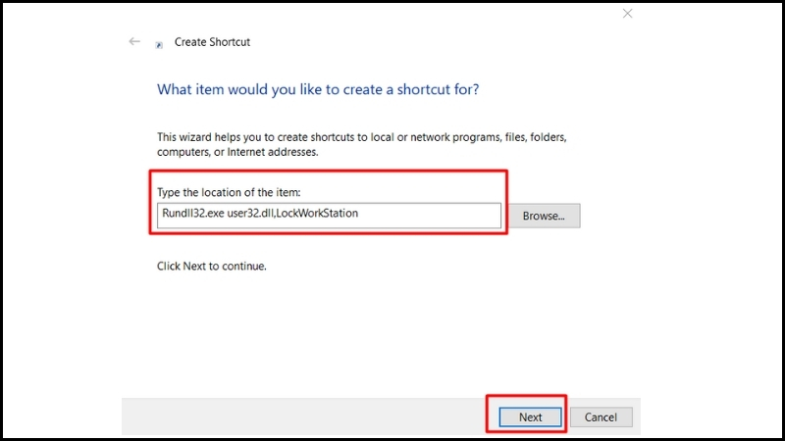Click the Browse... button

coord(545,216)
